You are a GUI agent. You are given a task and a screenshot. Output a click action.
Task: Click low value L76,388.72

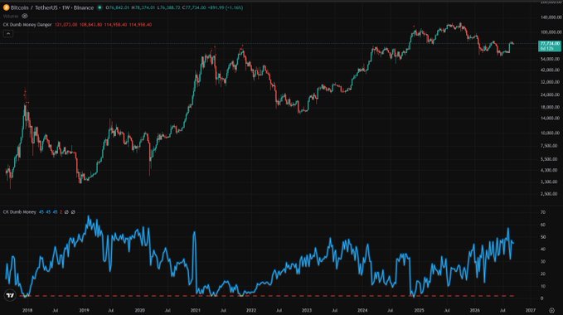pyautogui.click(x=169, y=7)
